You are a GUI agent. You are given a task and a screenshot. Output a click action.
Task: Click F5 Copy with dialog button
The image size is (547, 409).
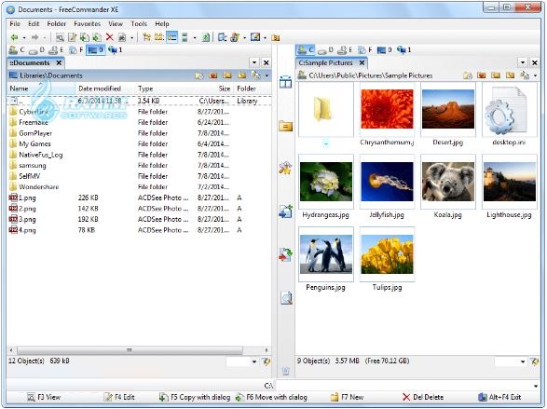pos(195,397)
